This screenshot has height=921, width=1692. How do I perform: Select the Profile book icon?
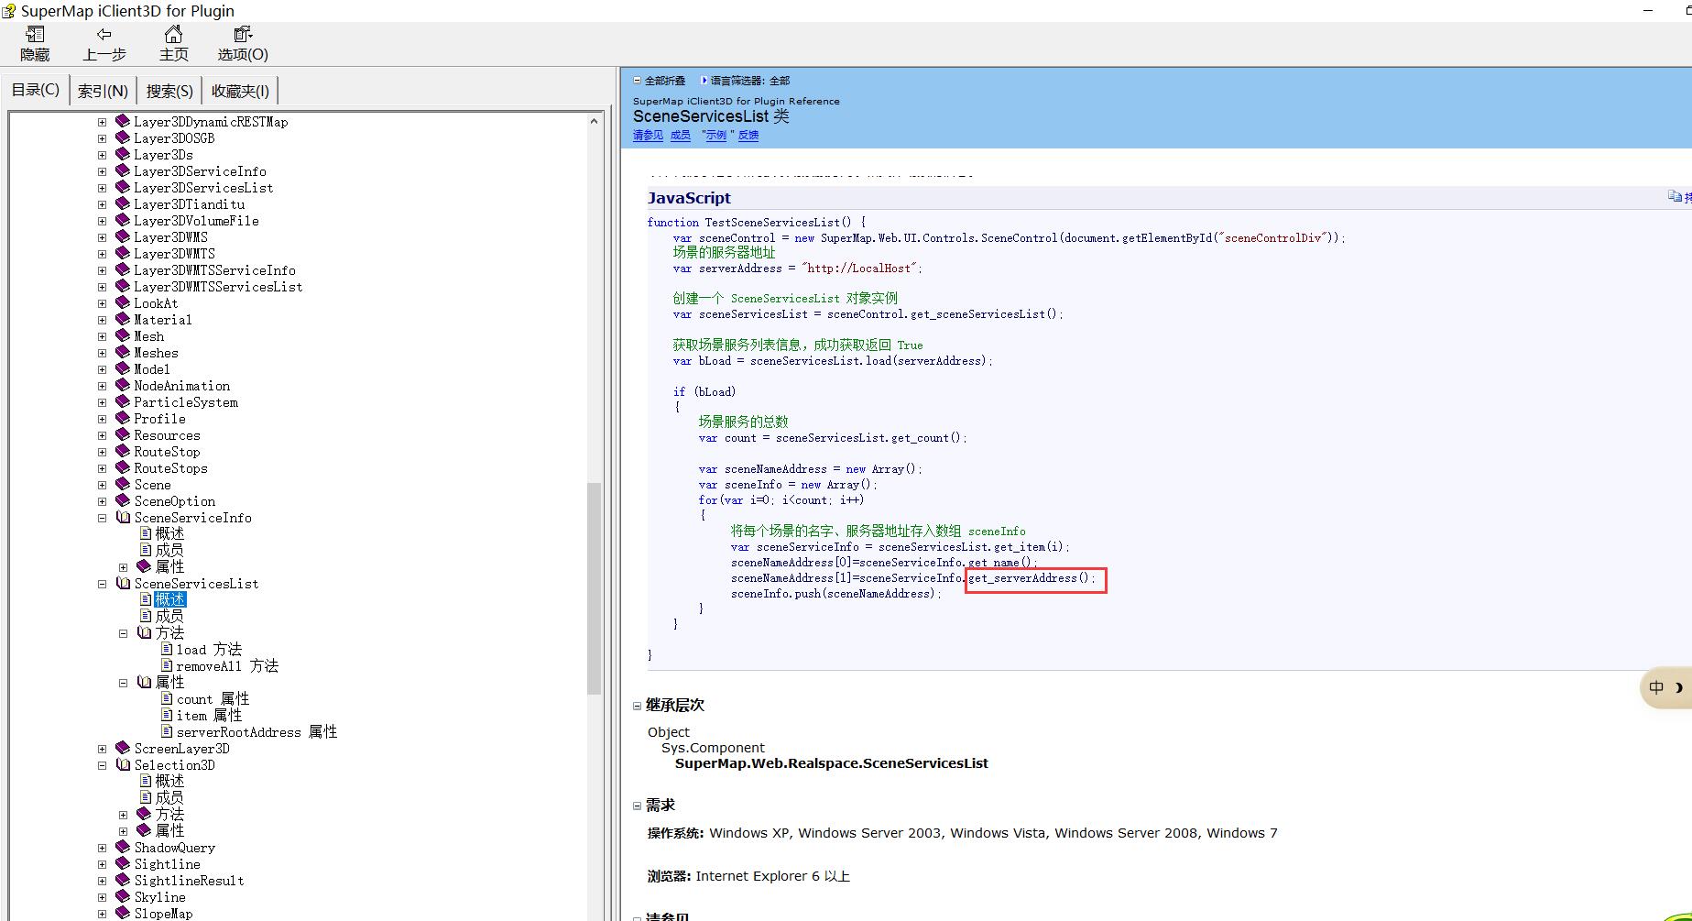(123, 418)
